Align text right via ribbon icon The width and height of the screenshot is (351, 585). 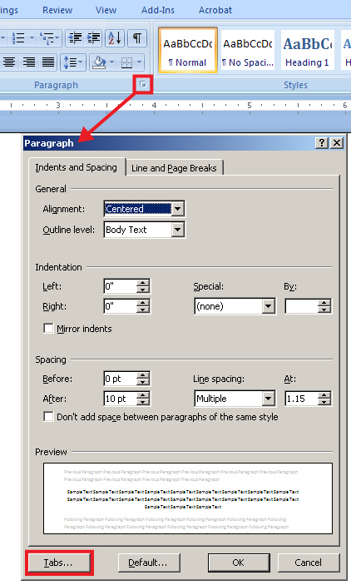[29, 62]
